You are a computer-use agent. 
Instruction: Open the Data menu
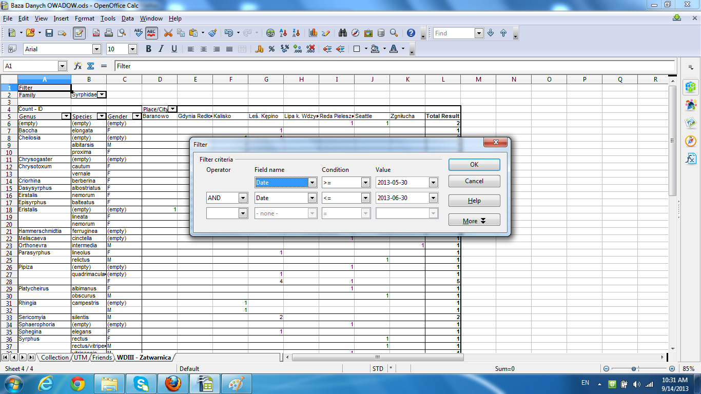[128, 18]
